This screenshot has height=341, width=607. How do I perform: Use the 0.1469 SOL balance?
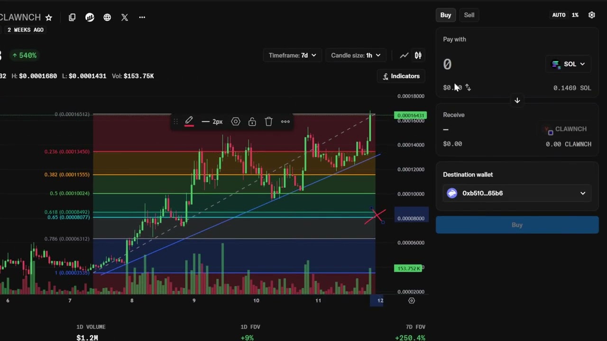[x=572, y=88]
